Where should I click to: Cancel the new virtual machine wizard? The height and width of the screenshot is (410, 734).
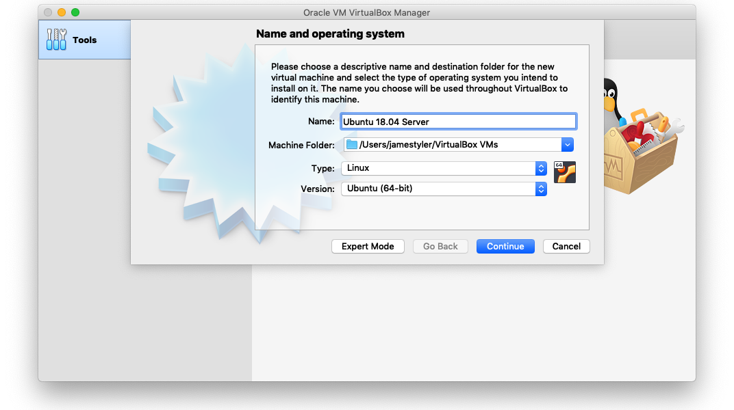(566, 247)
